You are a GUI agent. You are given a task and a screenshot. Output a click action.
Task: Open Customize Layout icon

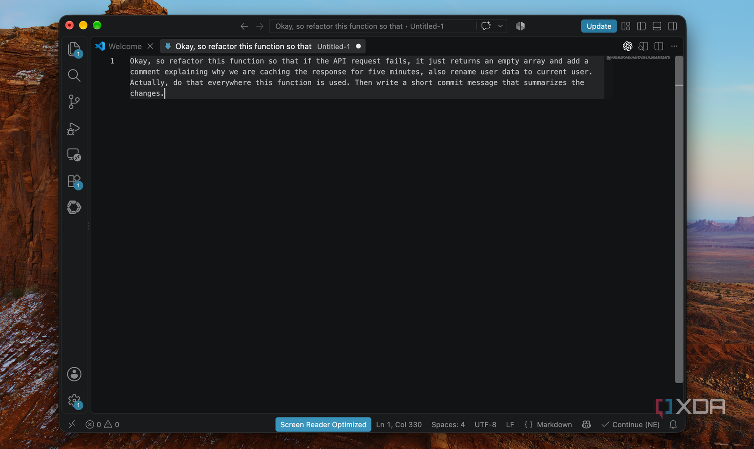(626, 26)
